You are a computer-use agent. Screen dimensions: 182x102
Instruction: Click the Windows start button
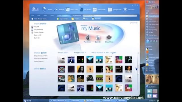click(27, 101)
